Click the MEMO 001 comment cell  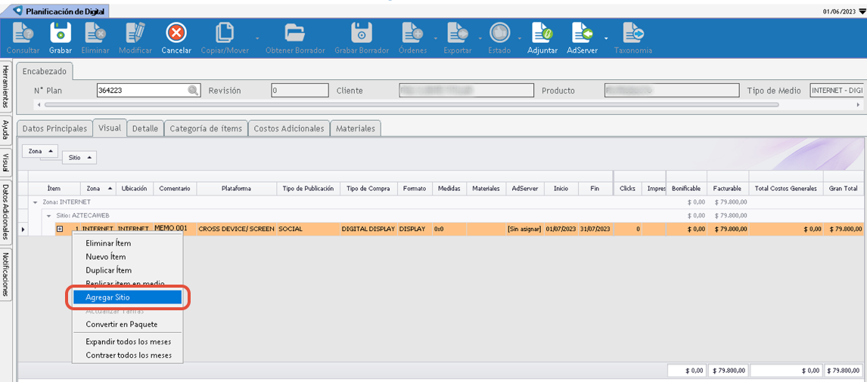tap(175, 228)
